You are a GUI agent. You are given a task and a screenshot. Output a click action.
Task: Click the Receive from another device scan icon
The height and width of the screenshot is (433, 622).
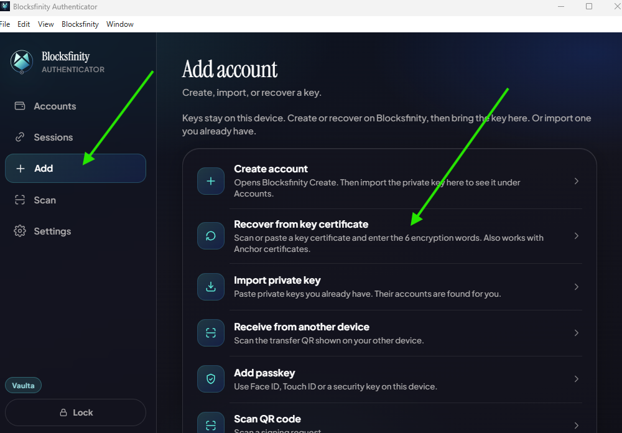click(x=211, y=333)
